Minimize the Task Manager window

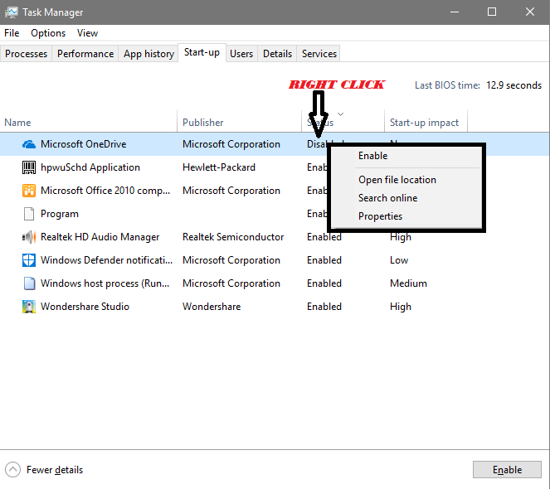[x=455, y=12]
